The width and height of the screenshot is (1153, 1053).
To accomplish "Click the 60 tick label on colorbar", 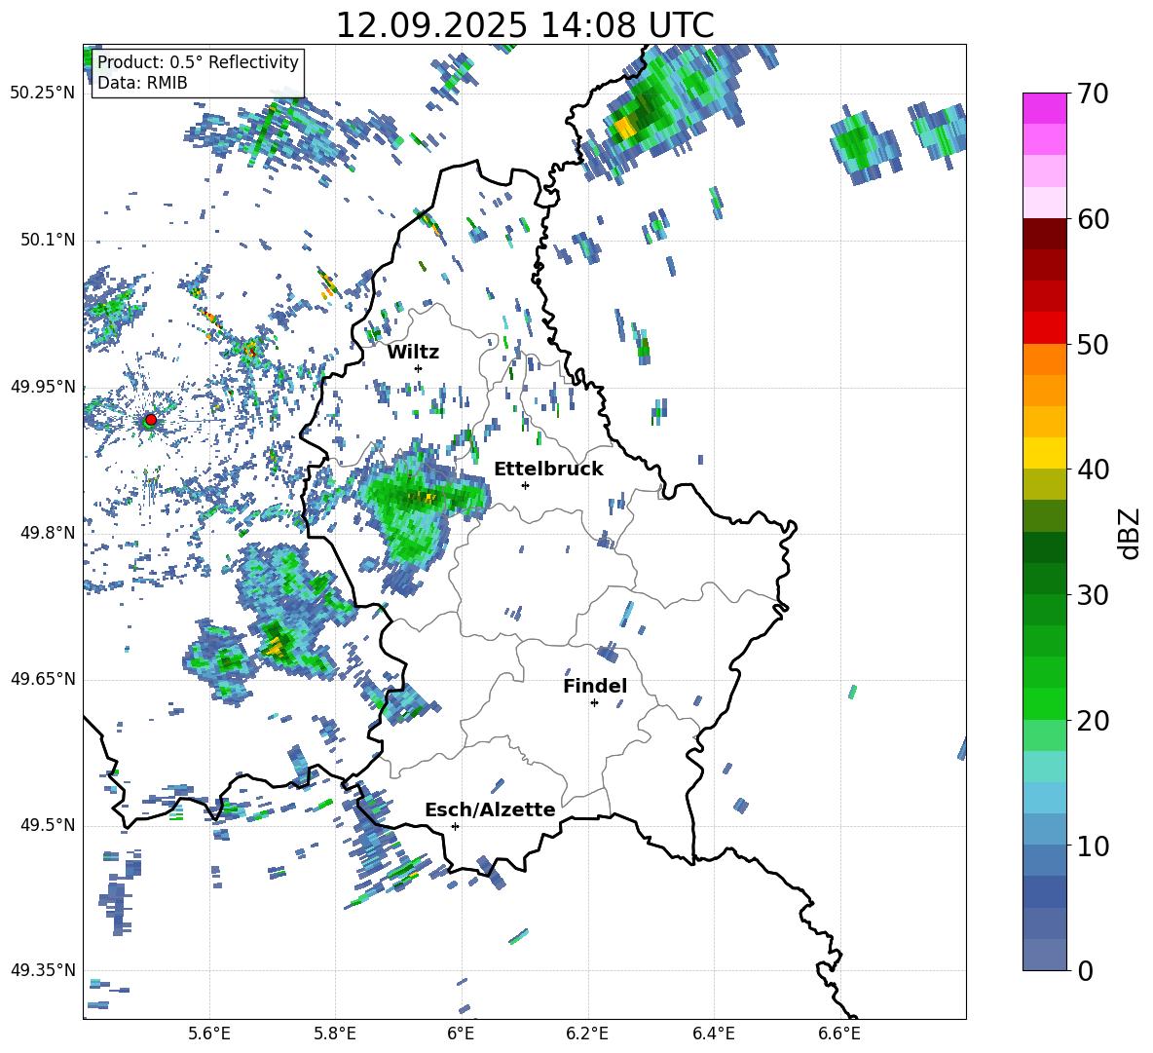I will (1093, 220).
